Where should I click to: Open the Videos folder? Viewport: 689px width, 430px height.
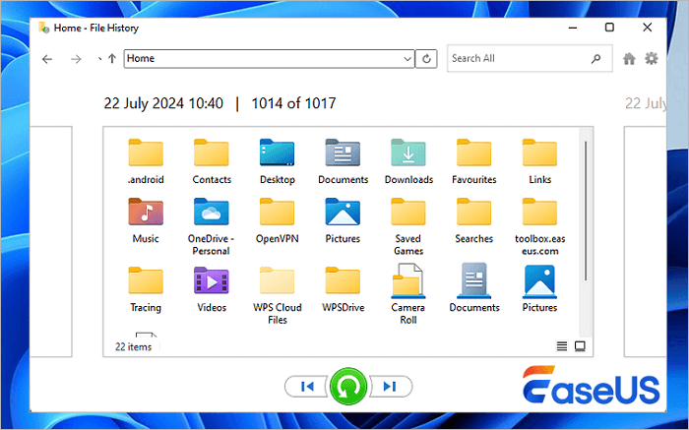212,288
